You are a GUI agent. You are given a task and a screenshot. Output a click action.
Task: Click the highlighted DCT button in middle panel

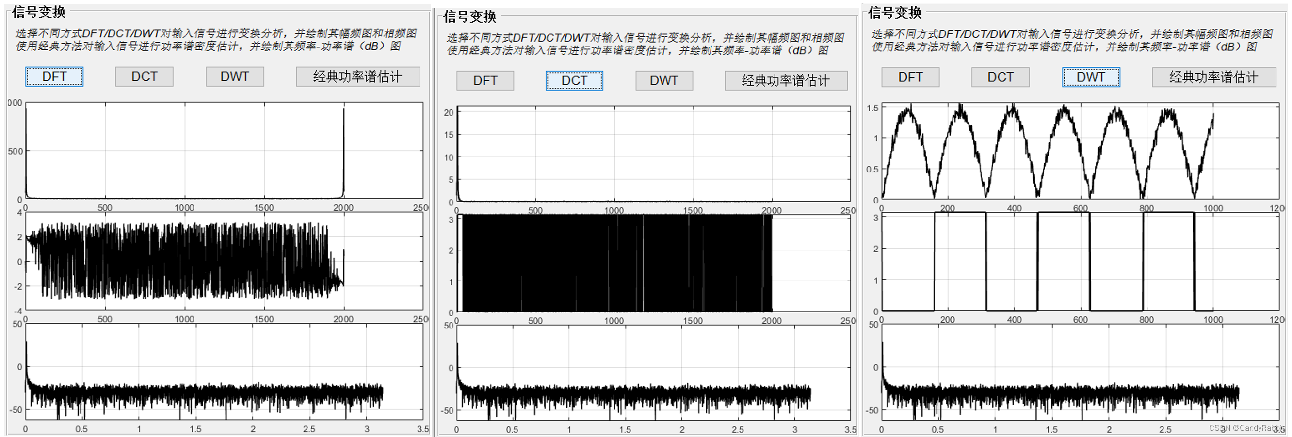(x=574, y=80)
